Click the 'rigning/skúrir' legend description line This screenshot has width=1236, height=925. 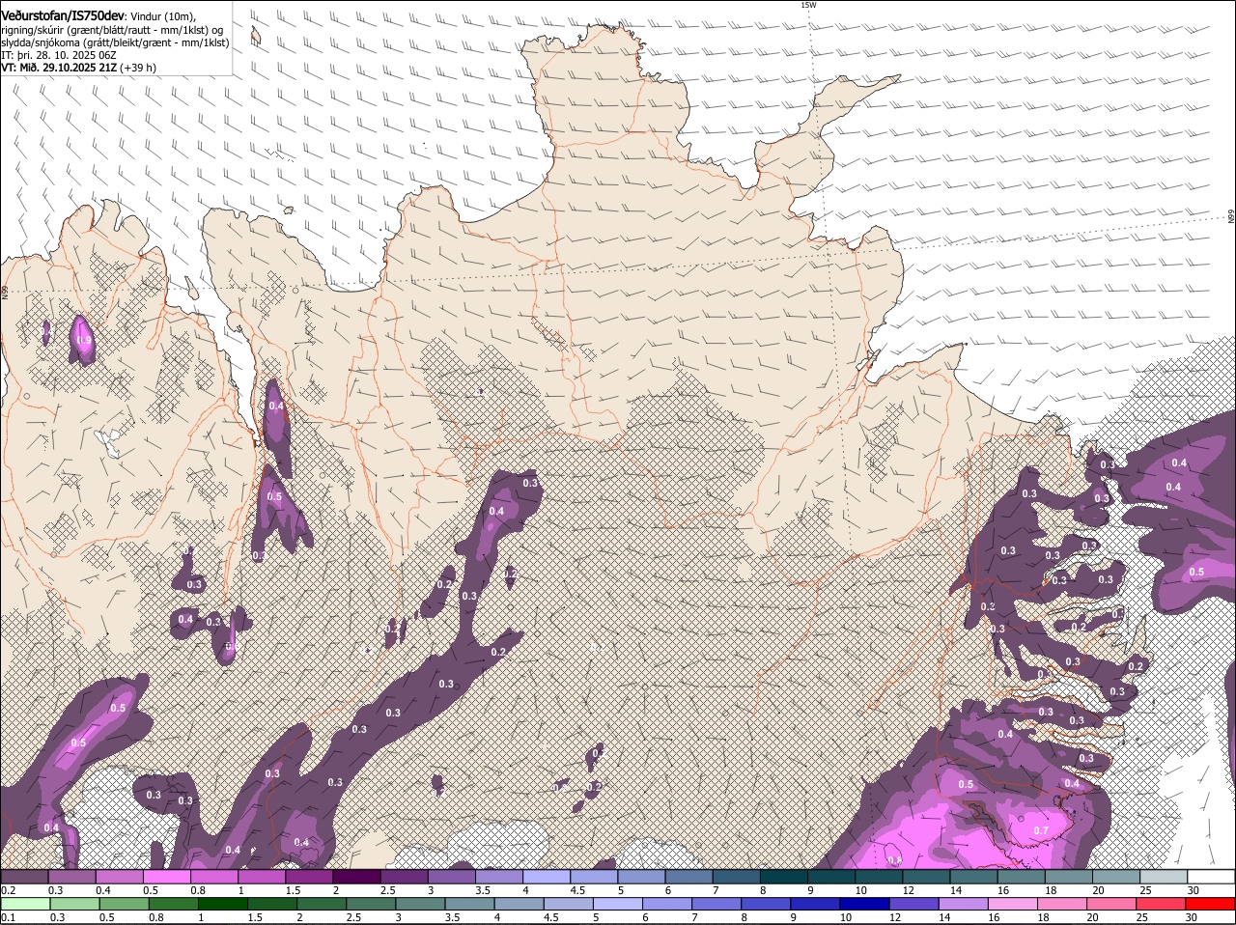[113, 30]
